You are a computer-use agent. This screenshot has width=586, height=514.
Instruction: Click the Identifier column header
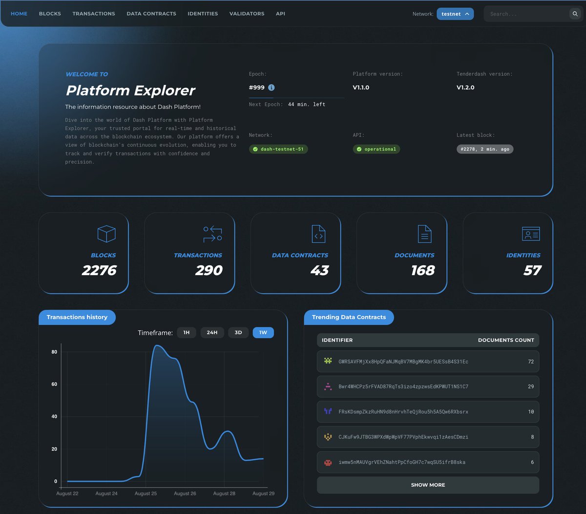(337, 340)
